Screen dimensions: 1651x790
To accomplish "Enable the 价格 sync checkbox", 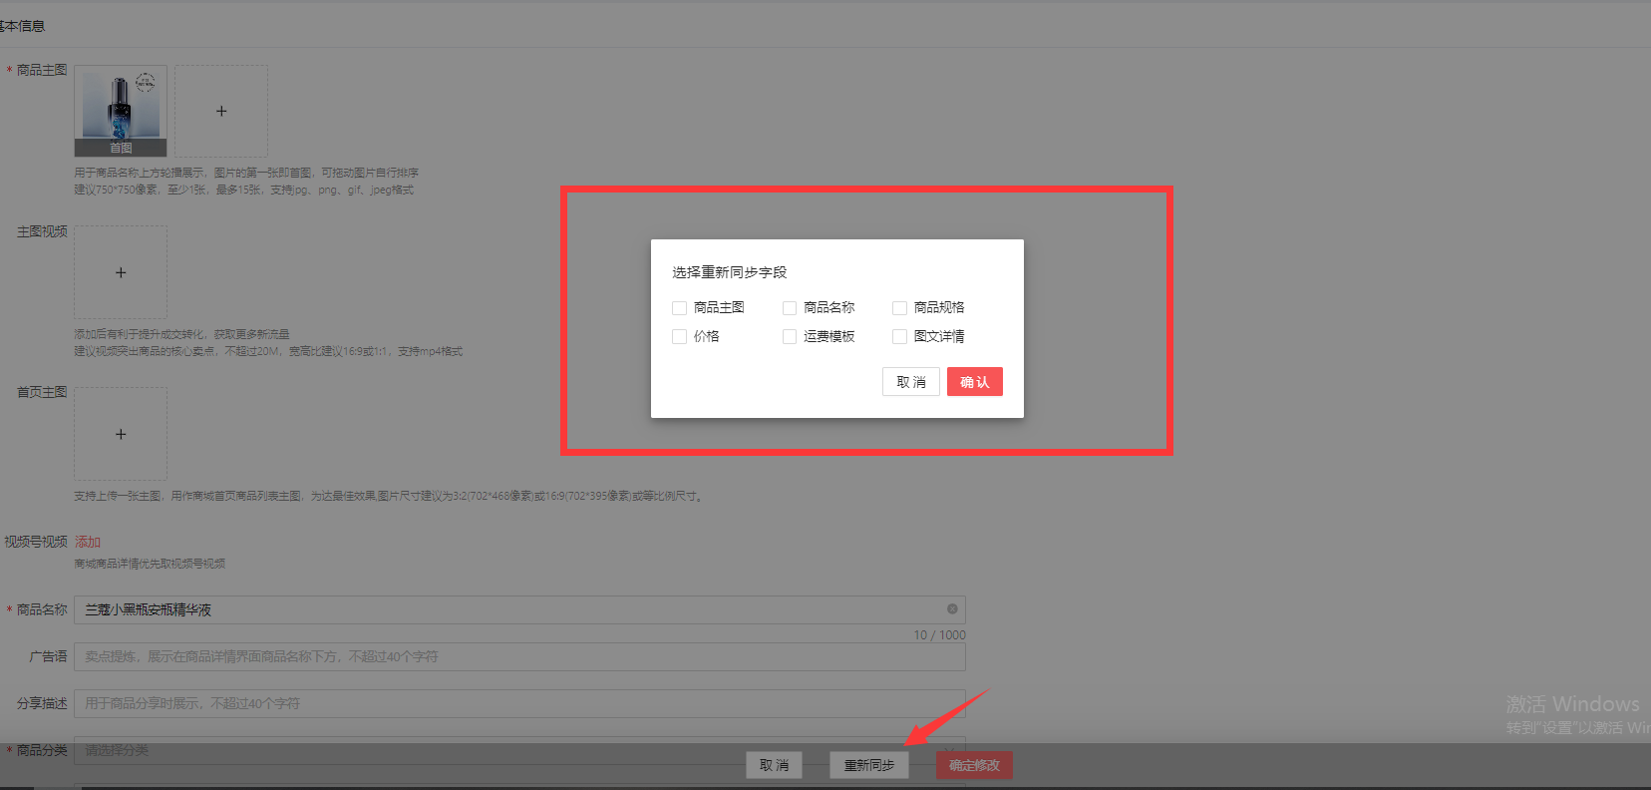I will tap(680, 337).
